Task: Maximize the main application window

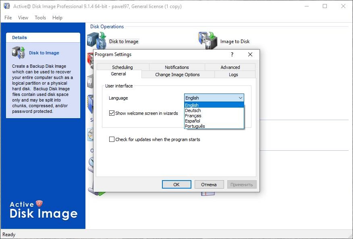Action: [325, 6]
